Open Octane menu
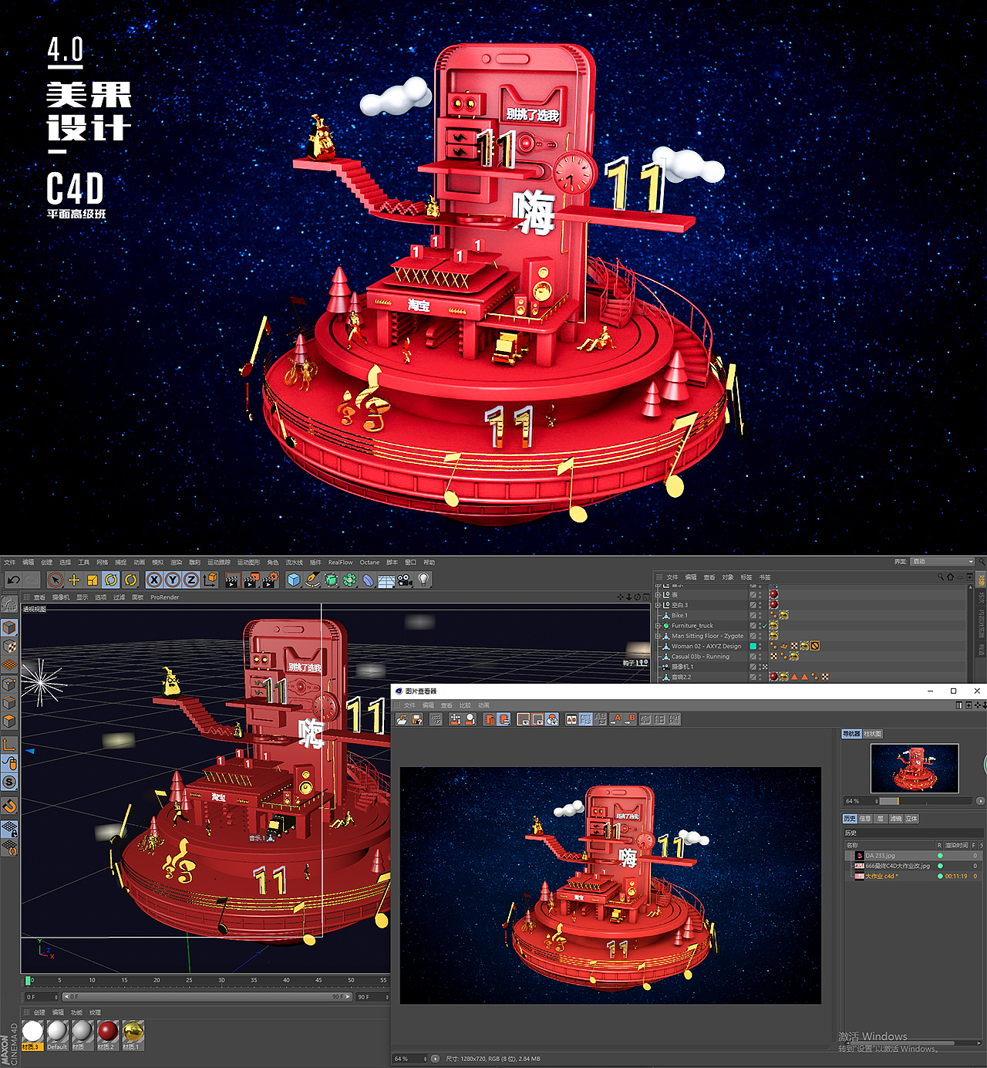Viewport: 987px width, 1068px height. 369,563
